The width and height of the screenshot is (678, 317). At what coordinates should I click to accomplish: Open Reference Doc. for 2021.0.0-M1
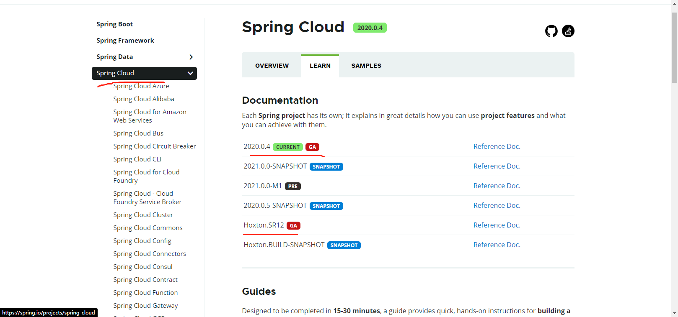coord(497,186)
